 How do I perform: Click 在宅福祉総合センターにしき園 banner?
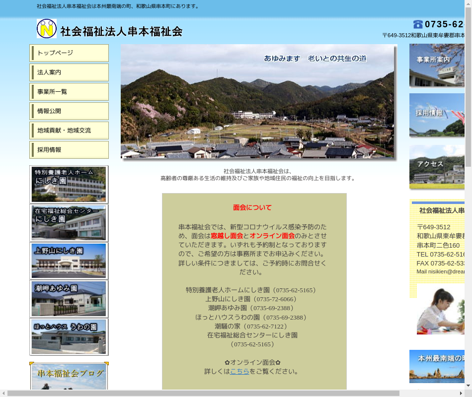[69, 223]
